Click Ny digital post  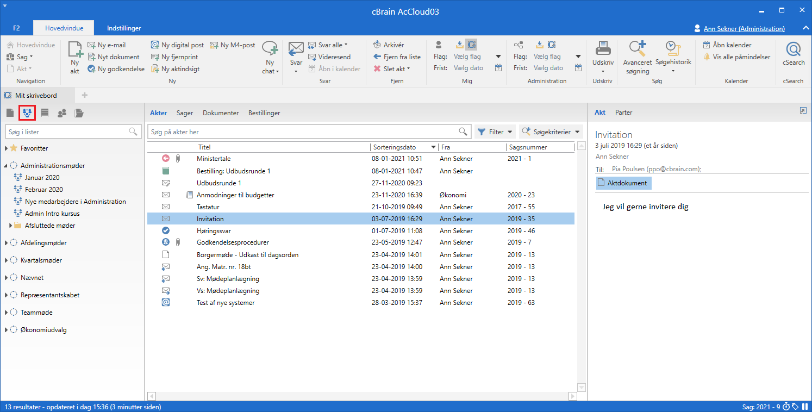177,45
